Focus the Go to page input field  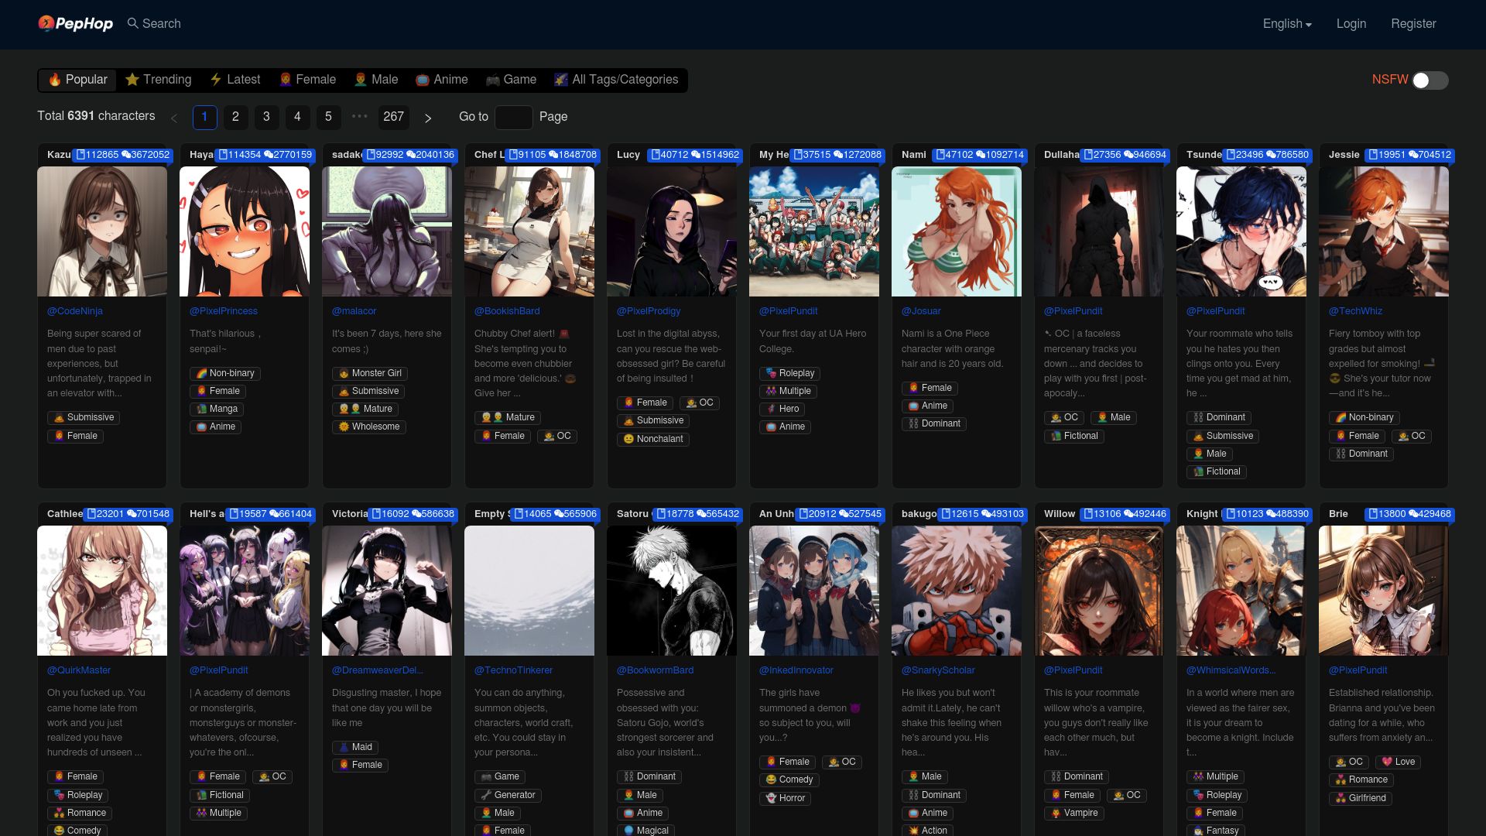coord(513,117)
